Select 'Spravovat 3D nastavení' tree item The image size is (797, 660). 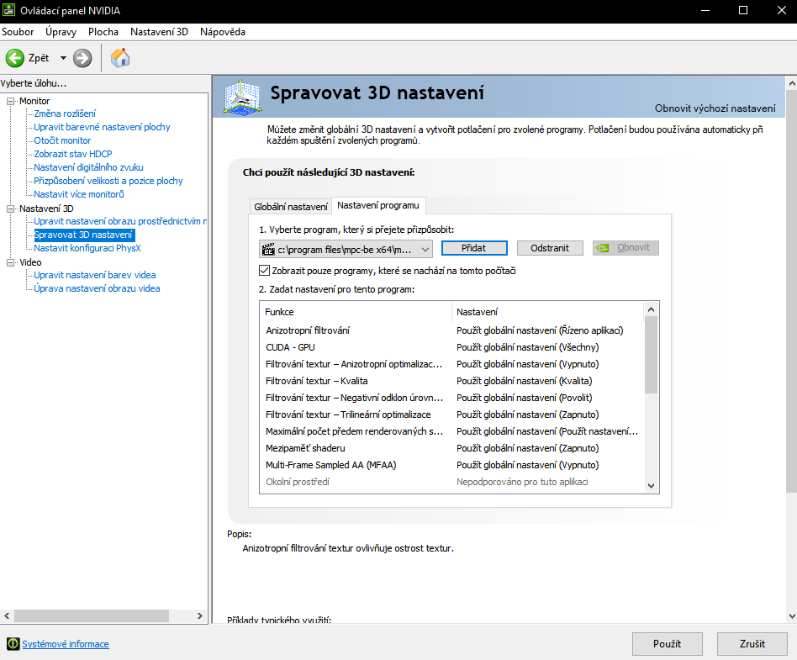(x=83, y=235)
